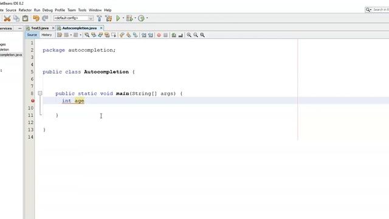
Task: Toggle Highlight Search in editor toolbar
Action: click(x=107, y=35)
